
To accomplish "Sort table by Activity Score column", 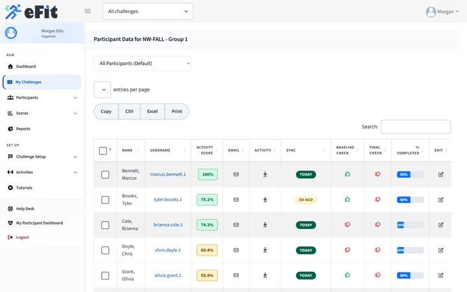I will tap(207, 150).
